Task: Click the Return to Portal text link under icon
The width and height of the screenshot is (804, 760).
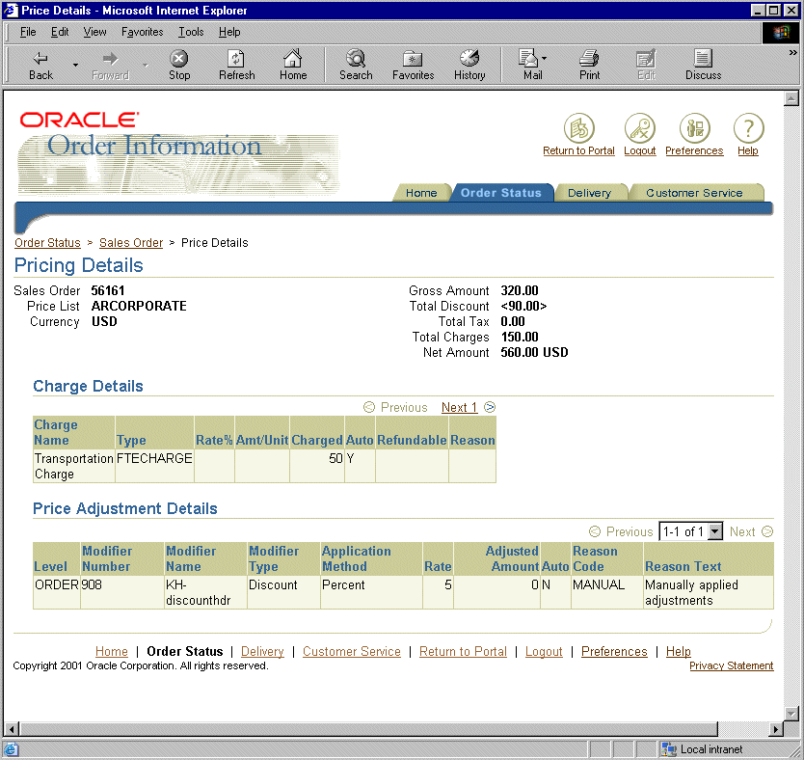Action: (579, 150)
